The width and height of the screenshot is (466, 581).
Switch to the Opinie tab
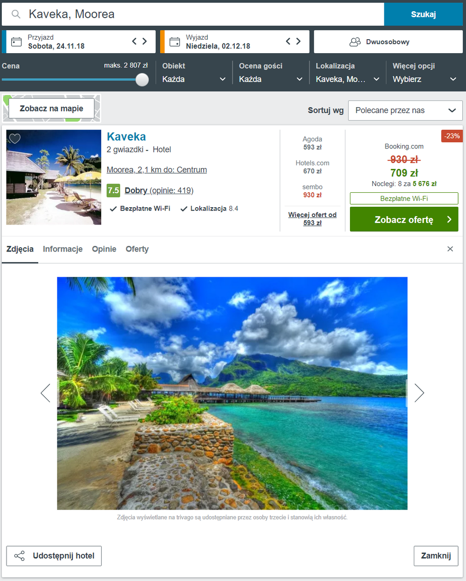(104, 249)
